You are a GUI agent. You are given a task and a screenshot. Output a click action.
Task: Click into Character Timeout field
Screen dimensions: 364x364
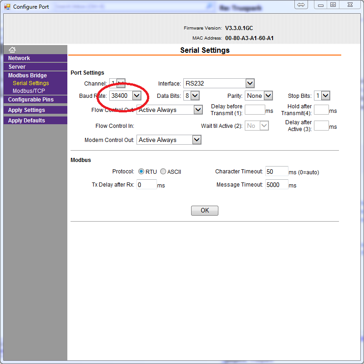coord(276,172)
